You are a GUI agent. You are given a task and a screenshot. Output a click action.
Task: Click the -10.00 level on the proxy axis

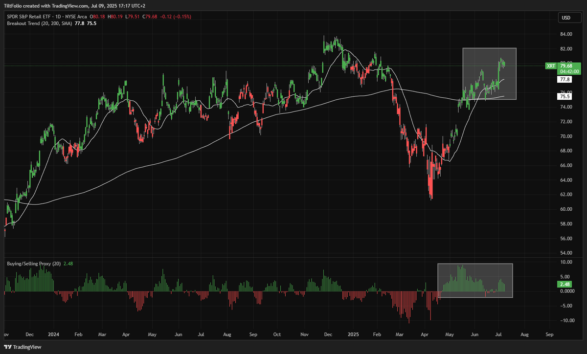567,320
